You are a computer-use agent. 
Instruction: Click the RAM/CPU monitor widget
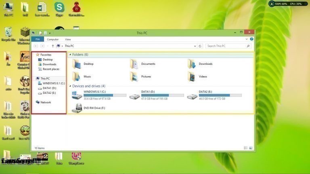[288, 4]
